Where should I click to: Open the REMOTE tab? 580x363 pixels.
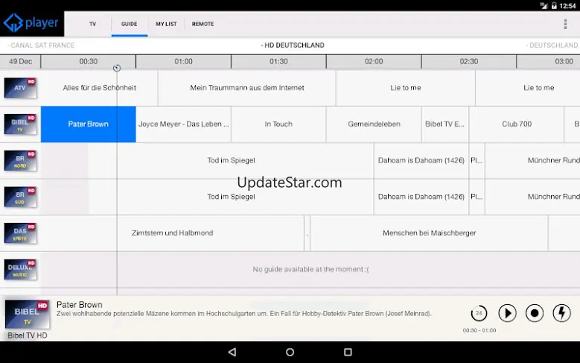[x=203, y=24]
